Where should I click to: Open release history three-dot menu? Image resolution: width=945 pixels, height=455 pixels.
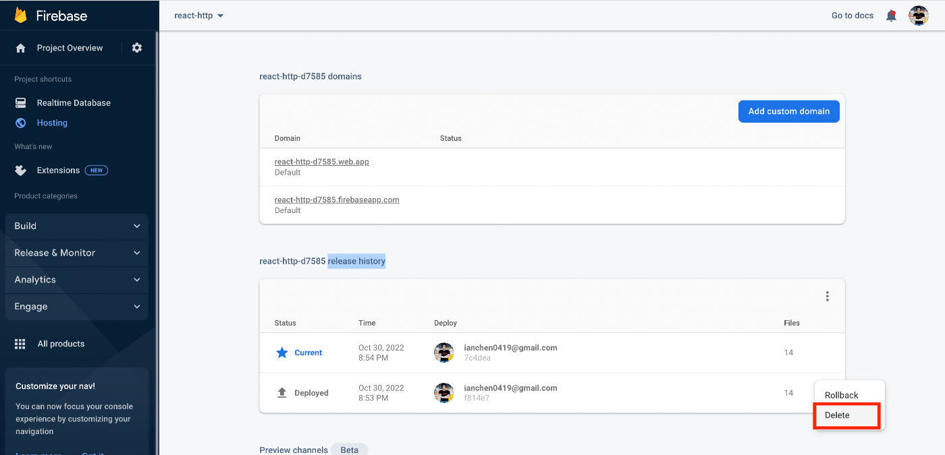point(827,296)
